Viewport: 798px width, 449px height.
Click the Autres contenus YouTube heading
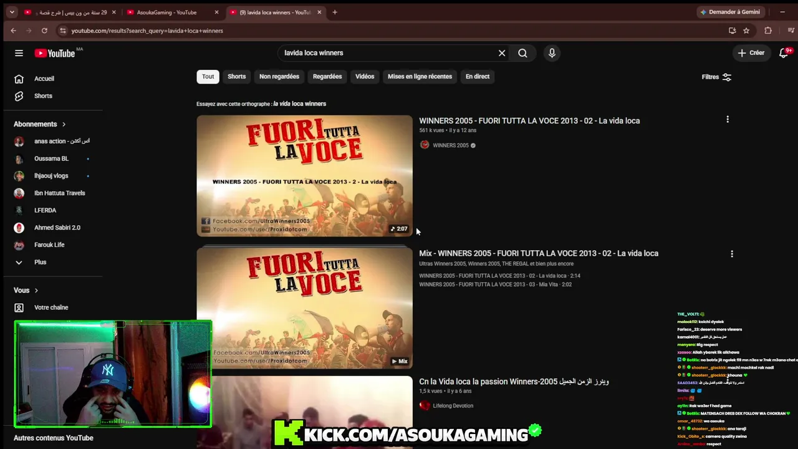click(54, 438)
